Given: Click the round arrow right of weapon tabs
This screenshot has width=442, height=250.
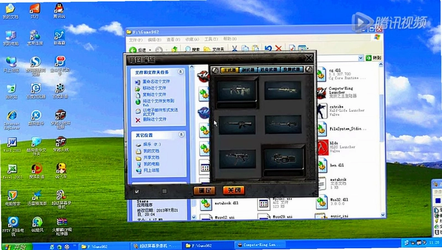Looking at the screenshot, I should coord(308,69).
